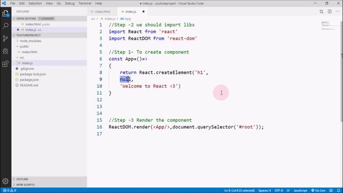Change the LF end-of-line sequence

point(288,190)
